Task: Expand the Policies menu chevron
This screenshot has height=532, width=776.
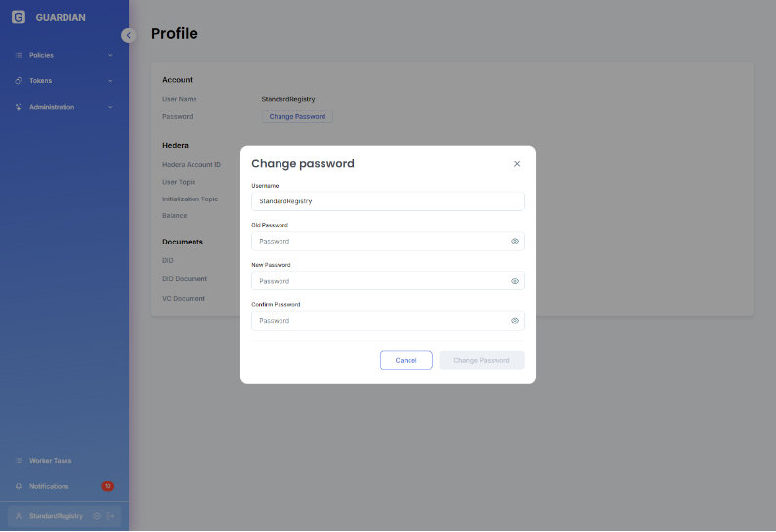Action: (110, 55)
